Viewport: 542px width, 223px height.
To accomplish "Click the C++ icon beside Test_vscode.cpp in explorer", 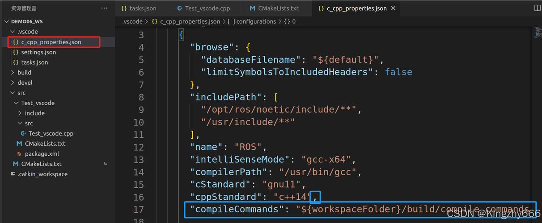I will click(23, 133).
